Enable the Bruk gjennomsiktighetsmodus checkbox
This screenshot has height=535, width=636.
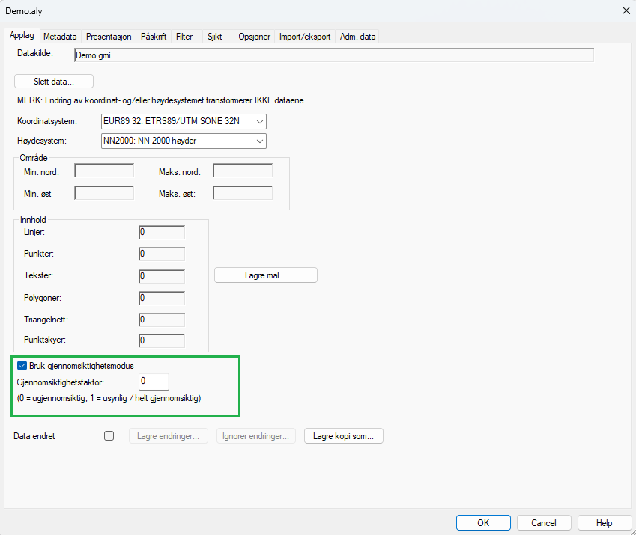click(x=22, y=366)
